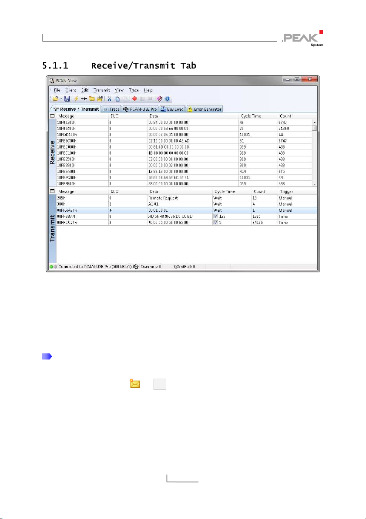Viewport: 366px width, 519px height.
Task: Switch to the Bus Load tab
Action: coord(172,109)
